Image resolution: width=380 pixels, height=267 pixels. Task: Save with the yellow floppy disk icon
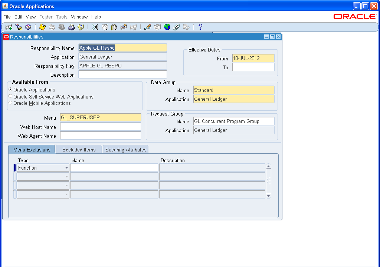point(42,27)
